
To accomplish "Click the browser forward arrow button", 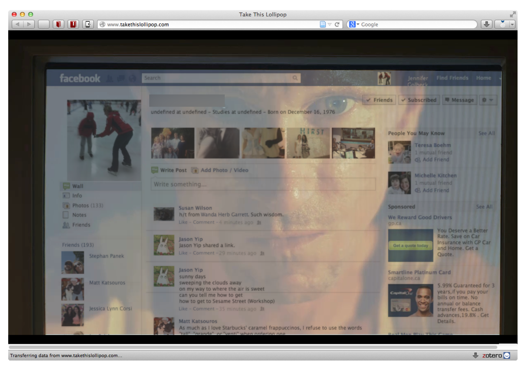I will click(x=29, y=24).
